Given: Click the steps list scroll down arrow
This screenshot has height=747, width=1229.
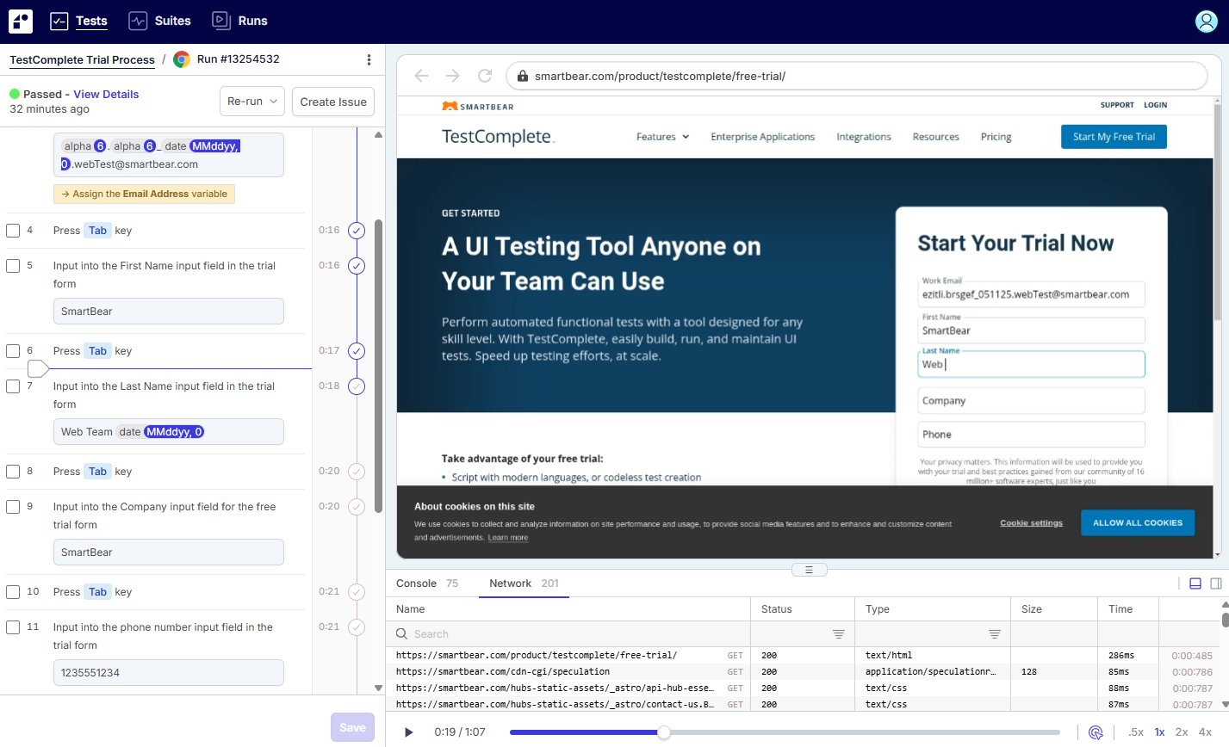Looking at the screenshot, I should [378, 688].
